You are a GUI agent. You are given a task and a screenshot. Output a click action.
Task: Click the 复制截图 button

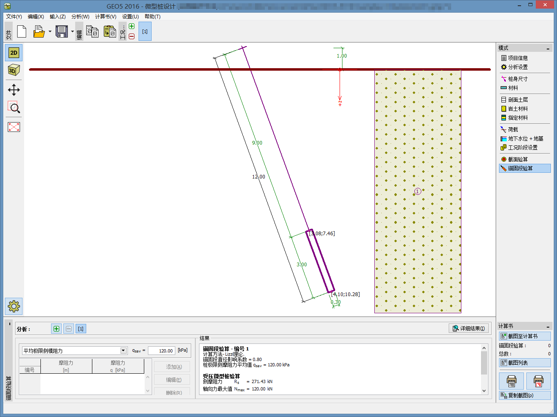pyautogui.click(x=525, y=395)
